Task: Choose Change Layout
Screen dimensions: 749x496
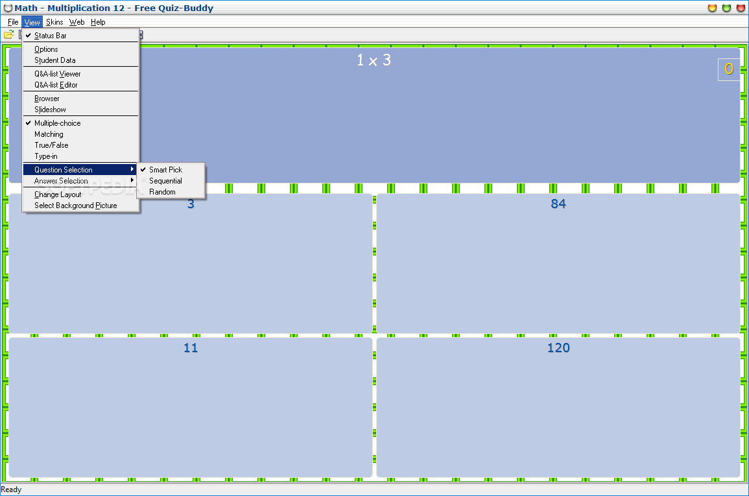Action: (x=80, y=195)
